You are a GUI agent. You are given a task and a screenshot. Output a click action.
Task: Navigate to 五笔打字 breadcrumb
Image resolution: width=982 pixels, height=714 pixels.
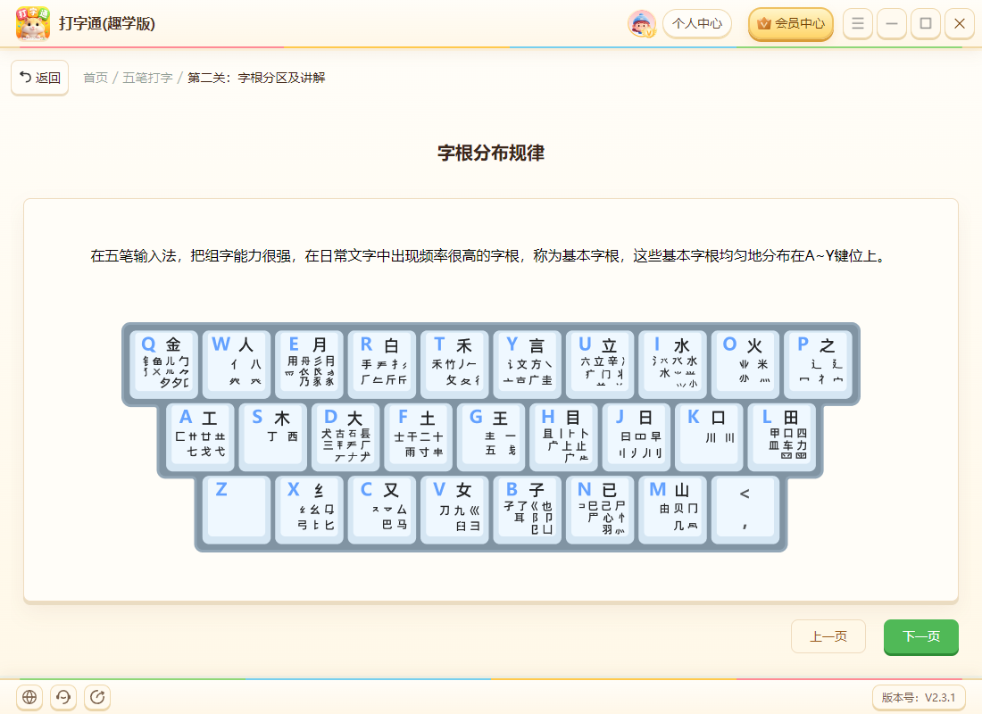pos(147,78)
